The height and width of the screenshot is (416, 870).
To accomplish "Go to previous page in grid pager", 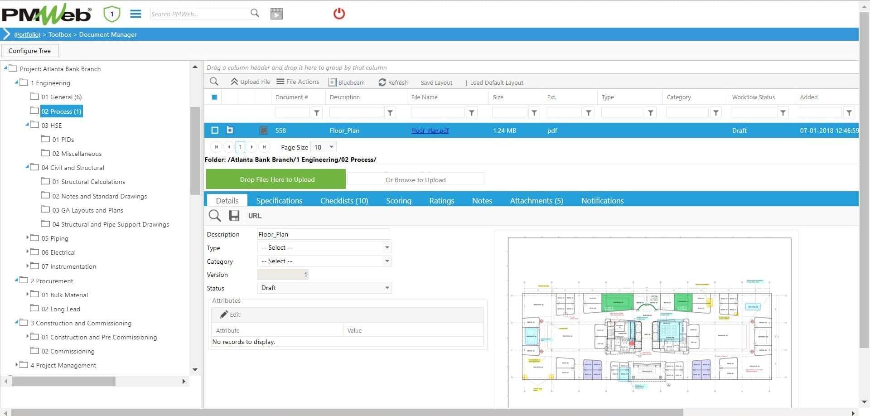I will point(229,147).
